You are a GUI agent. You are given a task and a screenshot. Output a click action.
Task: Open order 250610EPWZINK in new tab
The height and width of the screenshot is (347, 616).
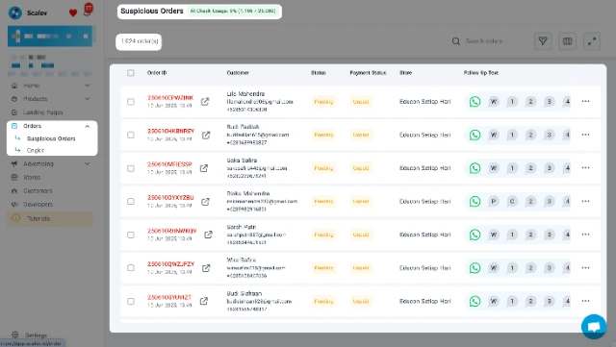(205, 102)
